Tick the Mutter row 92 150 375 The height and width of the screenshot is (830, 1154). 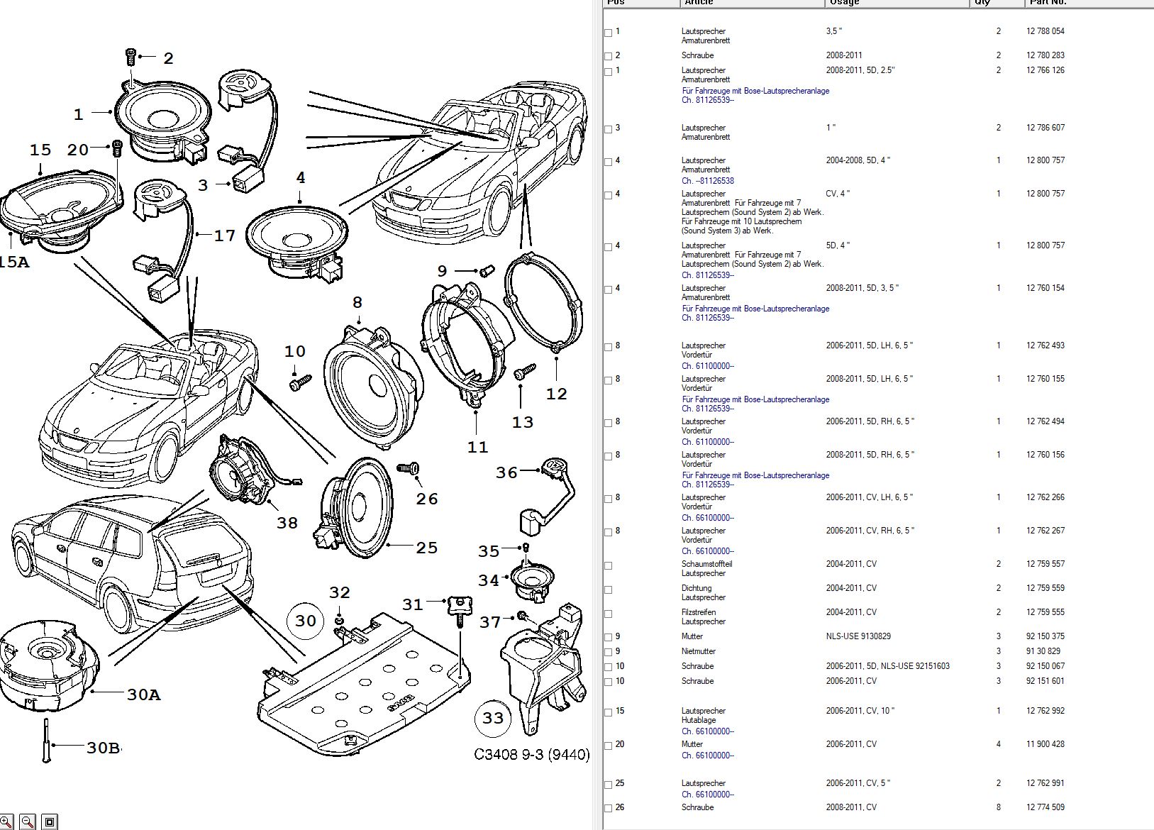pos(608,638)
